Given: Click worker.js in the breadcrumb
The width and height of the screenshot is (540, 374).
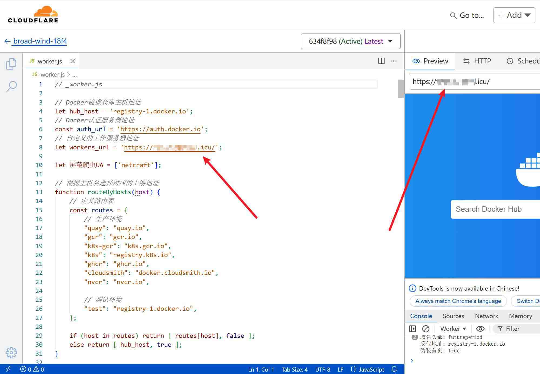Looking at the screenshot, I should click(52, 74).
